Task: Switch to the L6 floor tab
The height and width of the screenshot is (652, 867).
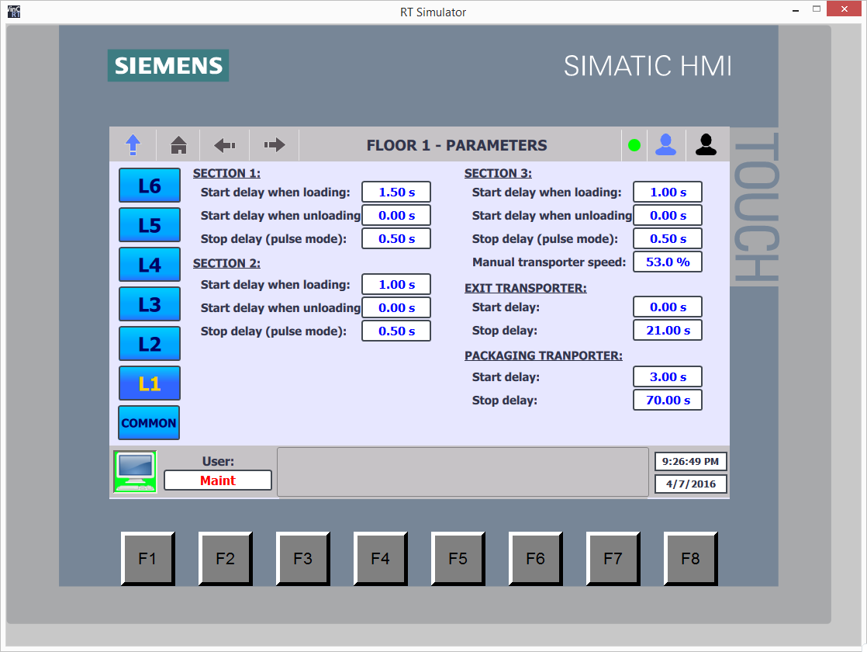Action: [x=150, y=186]
